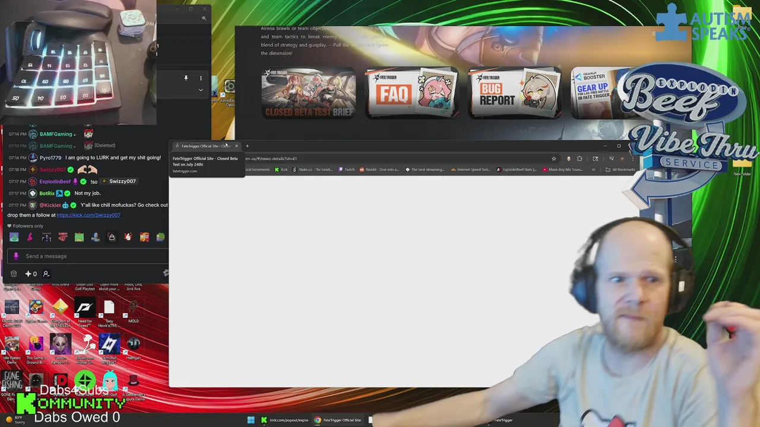This screenshot has width=760, height=427.
Task: Bookmark this page with the star icon
Action: [554, 158]
